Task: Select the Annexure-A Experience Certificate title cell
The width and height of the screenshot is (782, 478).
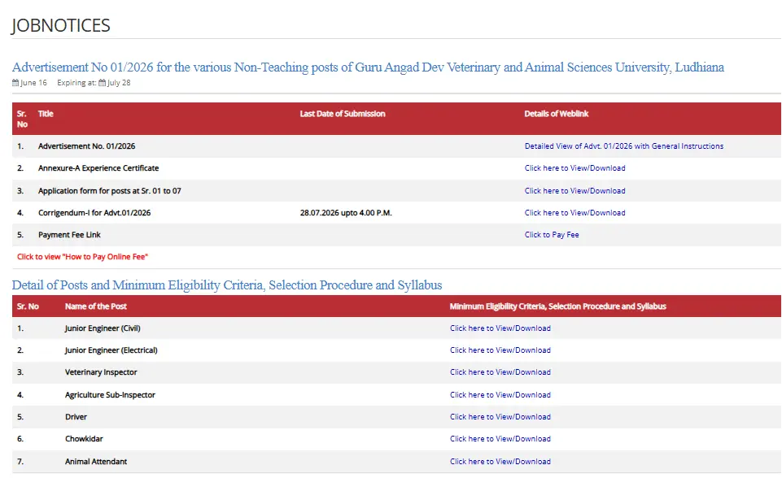Action: pos(98,168)
